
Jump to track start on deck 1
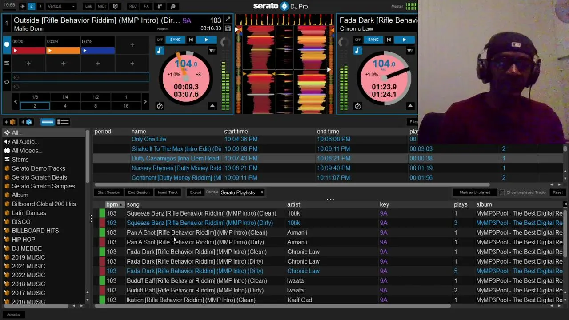coord(191,40)
